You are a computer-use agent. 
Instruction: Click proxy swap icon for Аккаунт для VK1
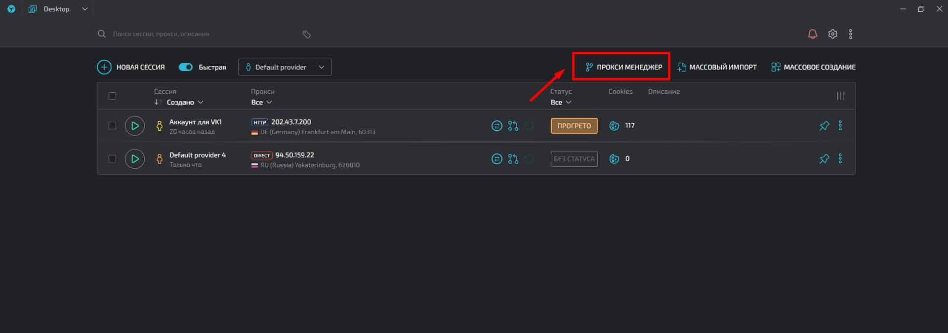[x=496, y=126]
